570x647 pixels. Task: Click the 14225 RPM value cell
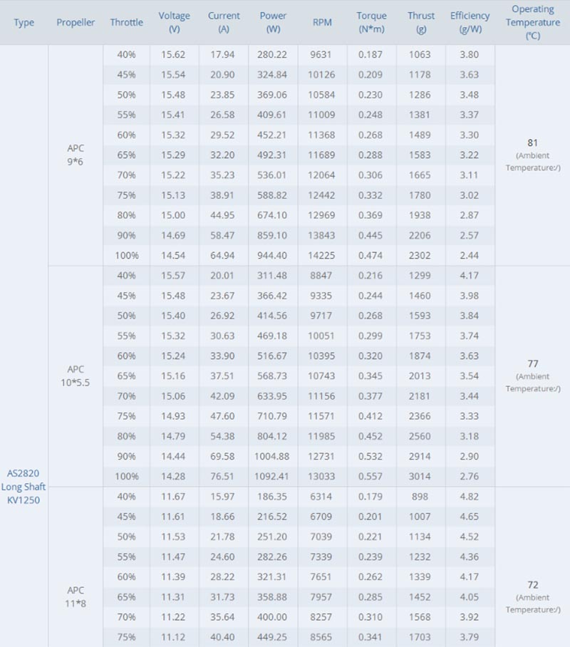tap(322, 255)
